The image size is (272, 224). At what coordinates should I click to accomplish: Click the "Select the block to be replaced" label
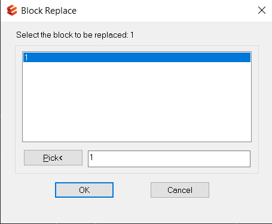(x=72, y=35)
